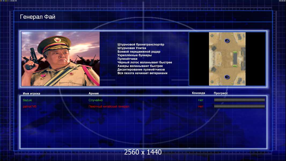Viewport: 286px width, 161px height.
Task: Click the 'Команда' column header
Action: (x=199, y=93)
